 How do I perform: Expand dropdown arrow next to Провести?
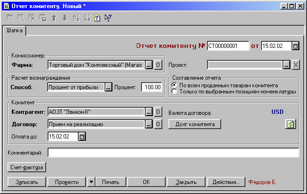(91, 182)
